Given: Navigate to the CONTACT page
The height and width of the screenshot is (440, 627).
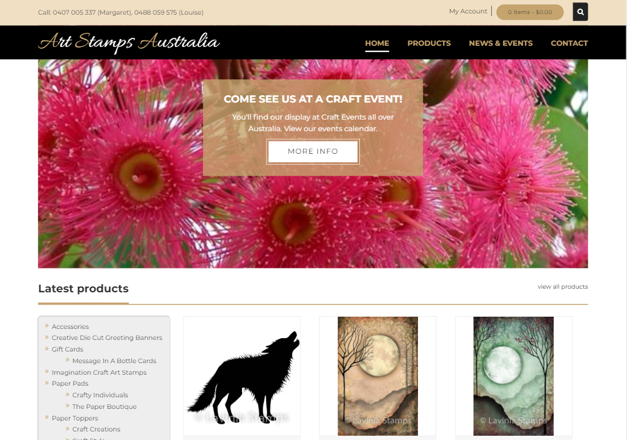Looking at the screenshot, I should 569,43.
